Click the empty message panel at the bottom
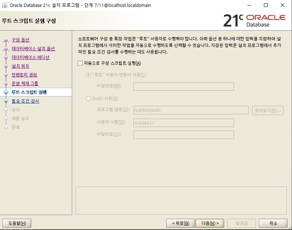Viewport: 292px width, 230px height. click(181, 201)
